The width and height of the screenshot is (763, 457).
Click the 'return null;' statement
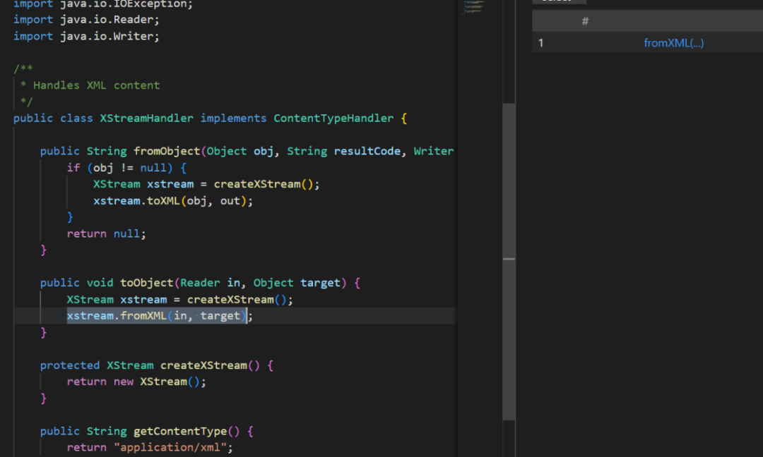[106, 233]
